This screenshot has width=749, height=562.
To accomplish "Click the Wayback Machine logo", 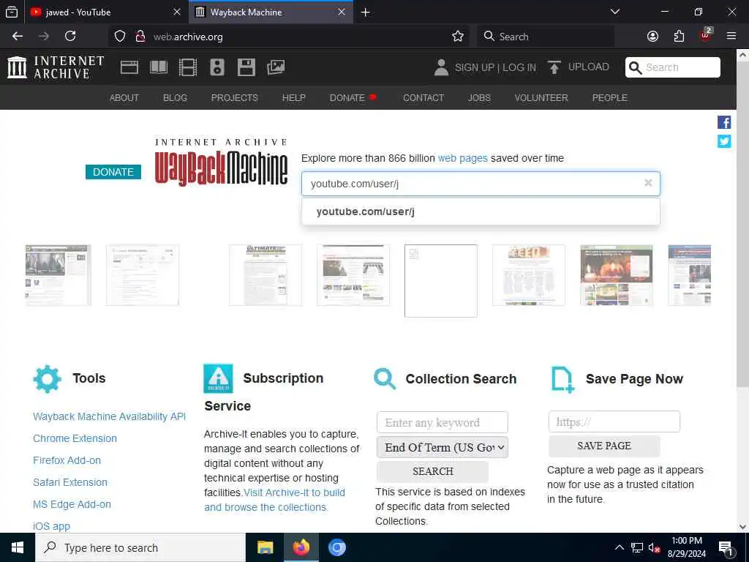I will coord(221,162).
